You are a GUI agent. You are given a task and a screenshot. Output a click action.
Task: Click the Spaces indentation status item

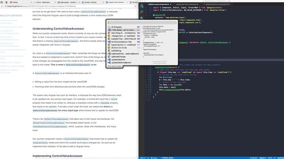coord(263,158)
